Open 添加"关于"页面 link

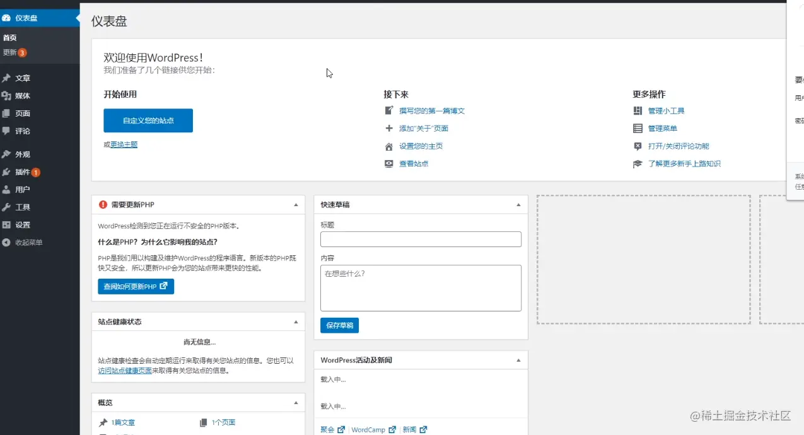coord(424,129)
